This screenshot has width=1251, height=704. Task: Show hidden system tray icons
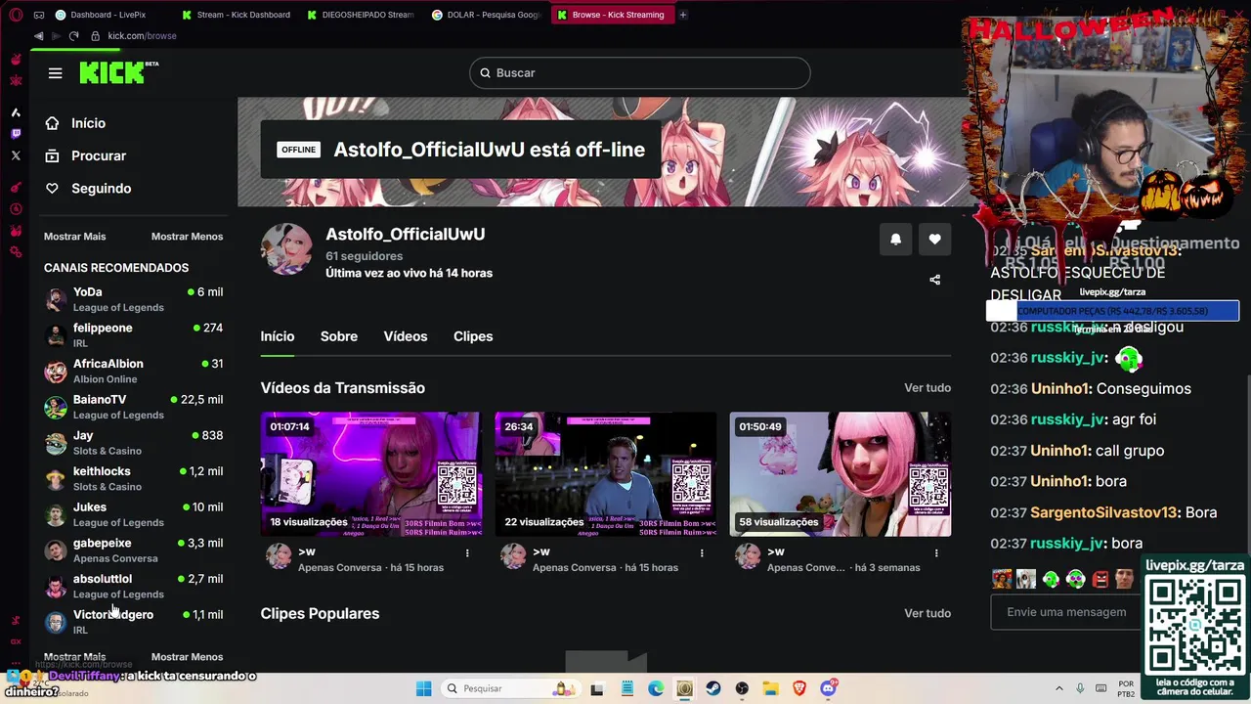[x=1058, y=688]
